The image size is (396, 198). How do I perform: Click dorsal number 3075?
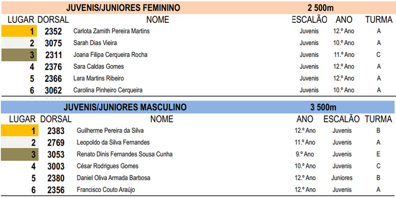[x=53, y=43]
